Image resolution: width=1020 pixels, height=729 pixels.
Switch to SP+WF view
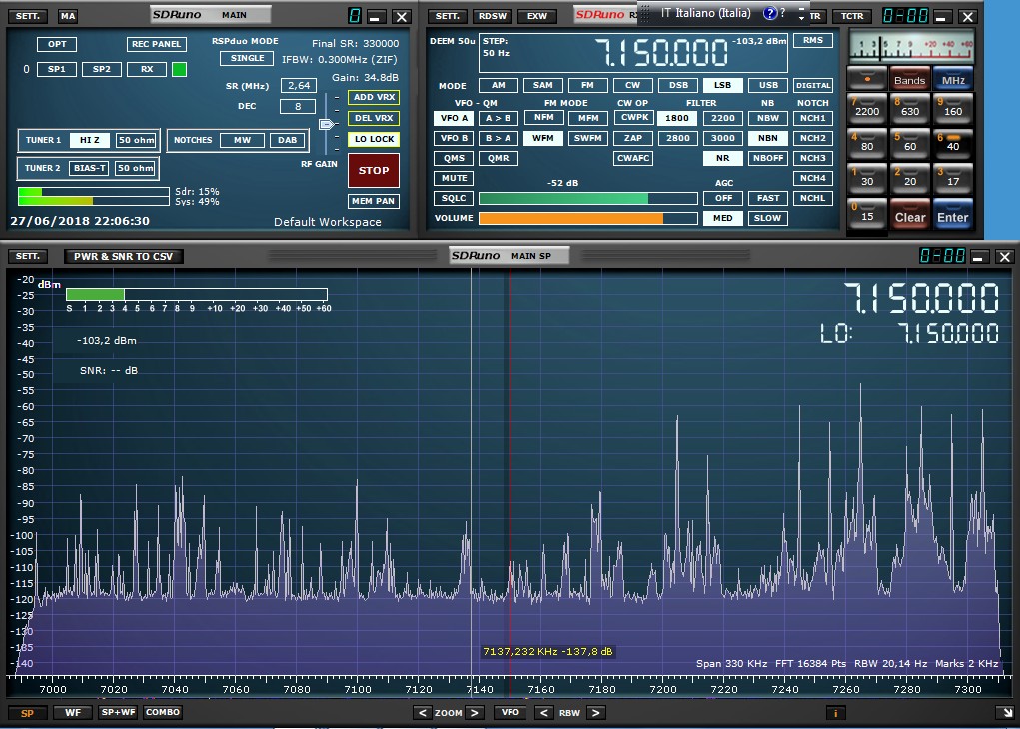click(x=118, y=713)
